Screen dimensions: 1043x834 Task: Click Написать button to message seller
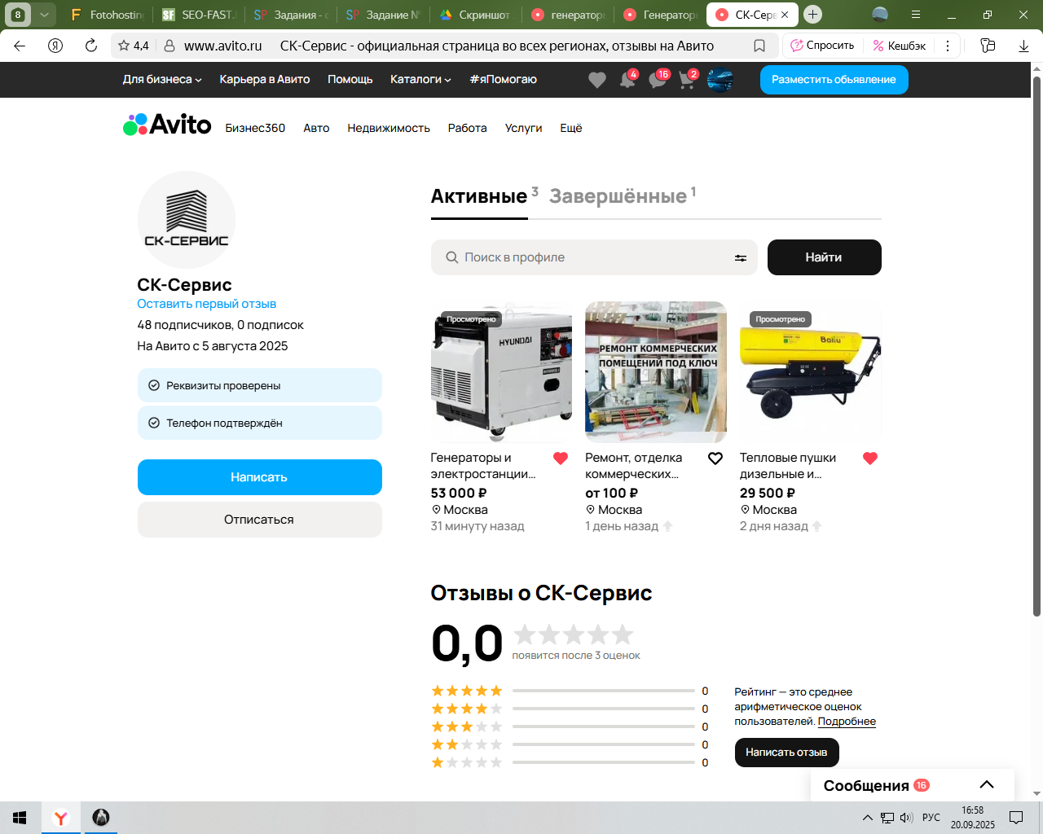[259, 477]
